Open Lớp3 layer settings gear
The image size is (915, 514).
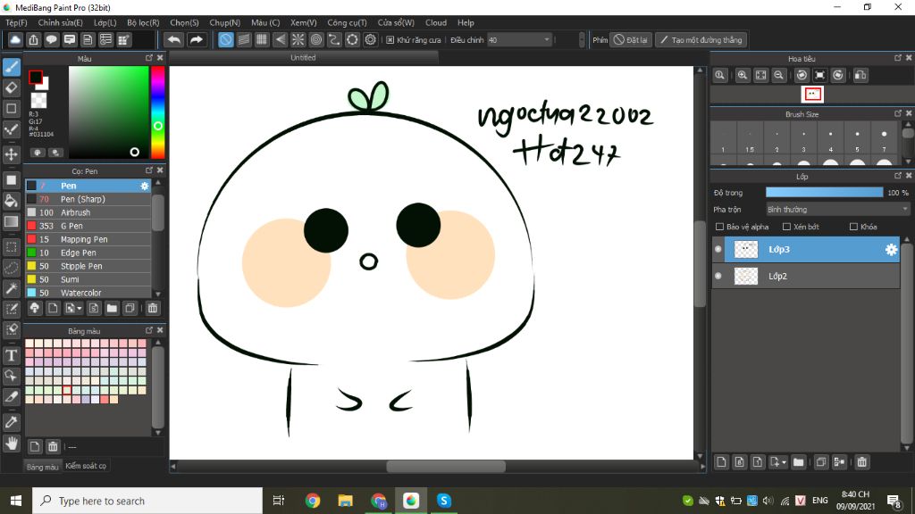[x=891, y=250]
